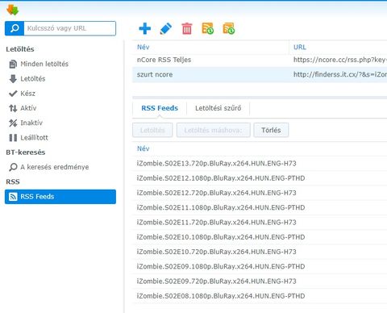
Task: Switch to Letöltési szűrő tab
Action: click(x=218, y=108)
